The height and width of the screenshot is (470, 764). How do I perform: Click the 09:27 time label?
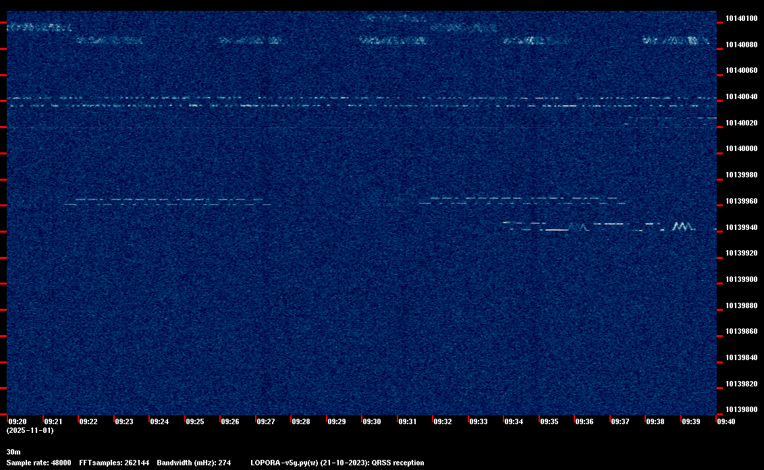tap(265, 421)
